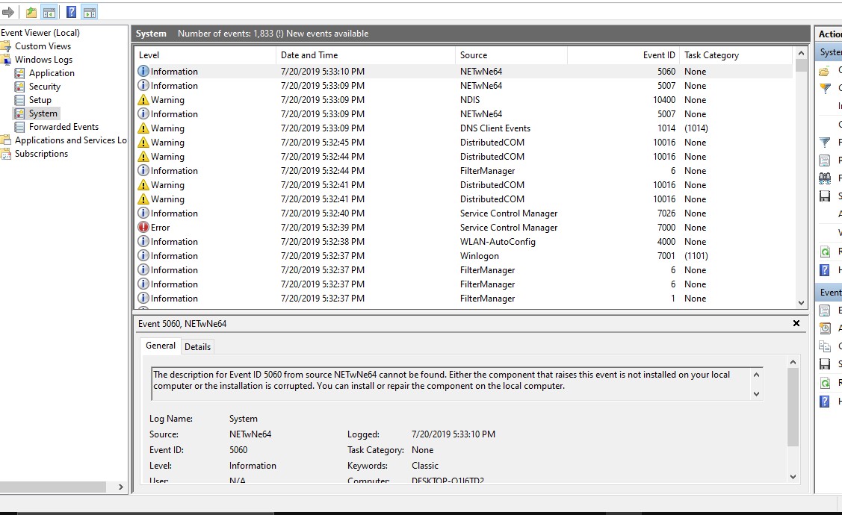The width and height of the screenshot is (842, 515).
Task: Open Forwarded Events log
Action: [x=64, y=127]
